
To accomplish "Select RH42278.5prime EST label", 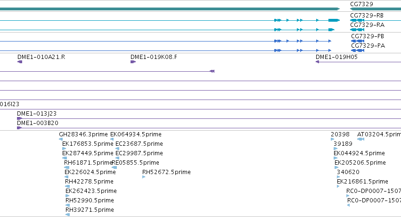I will click(x=89, y=182).
